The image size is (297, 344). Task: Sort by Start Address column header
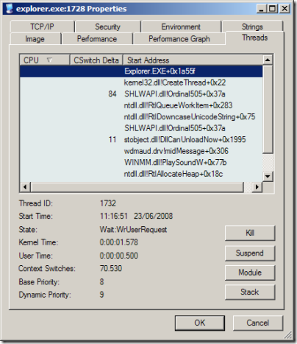(x=193, y=60)
